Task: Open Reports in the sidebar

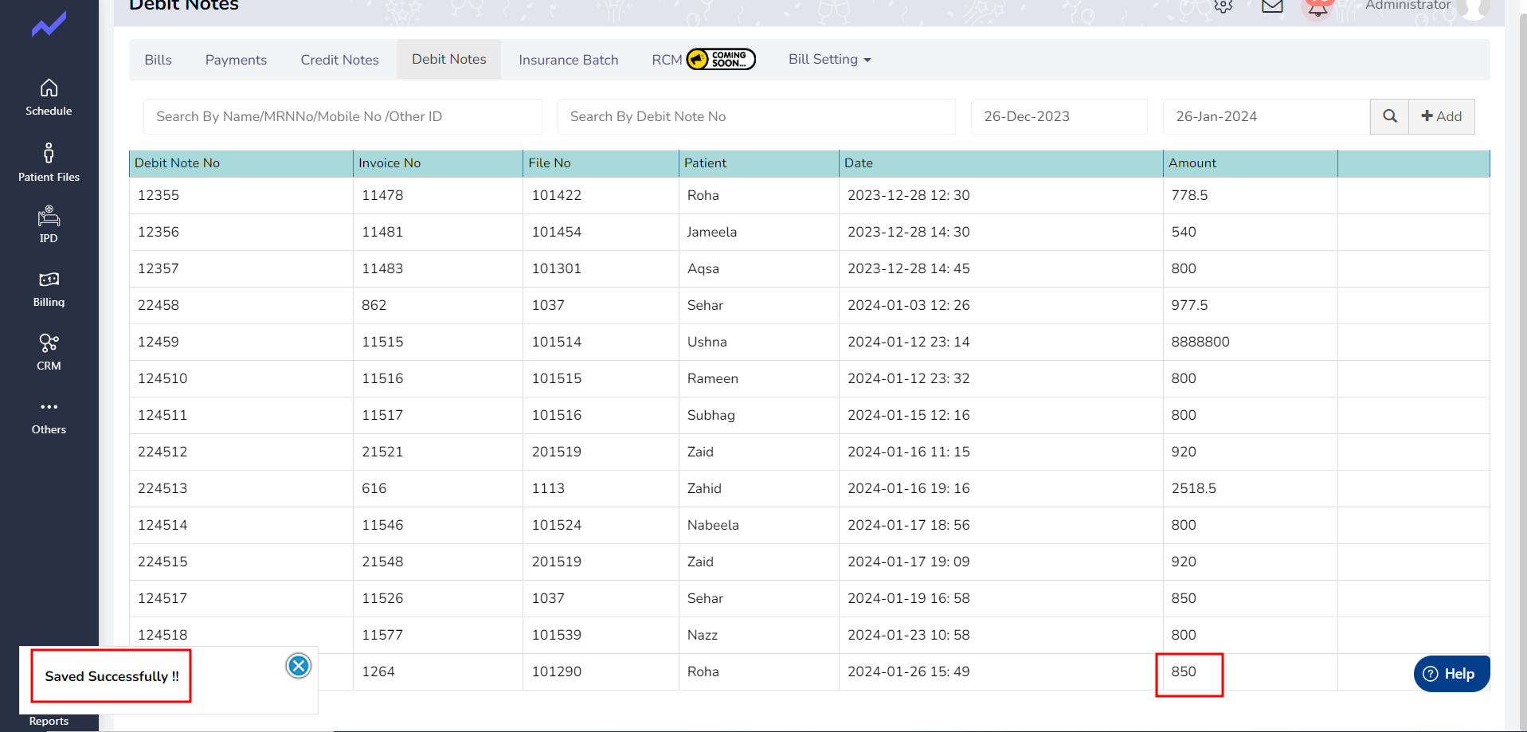Action: 49,721
